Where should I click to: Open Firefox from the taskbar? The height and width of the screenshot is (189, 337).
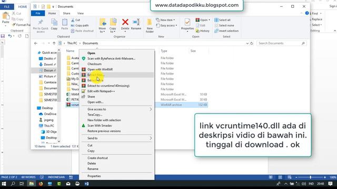point(41,184)
